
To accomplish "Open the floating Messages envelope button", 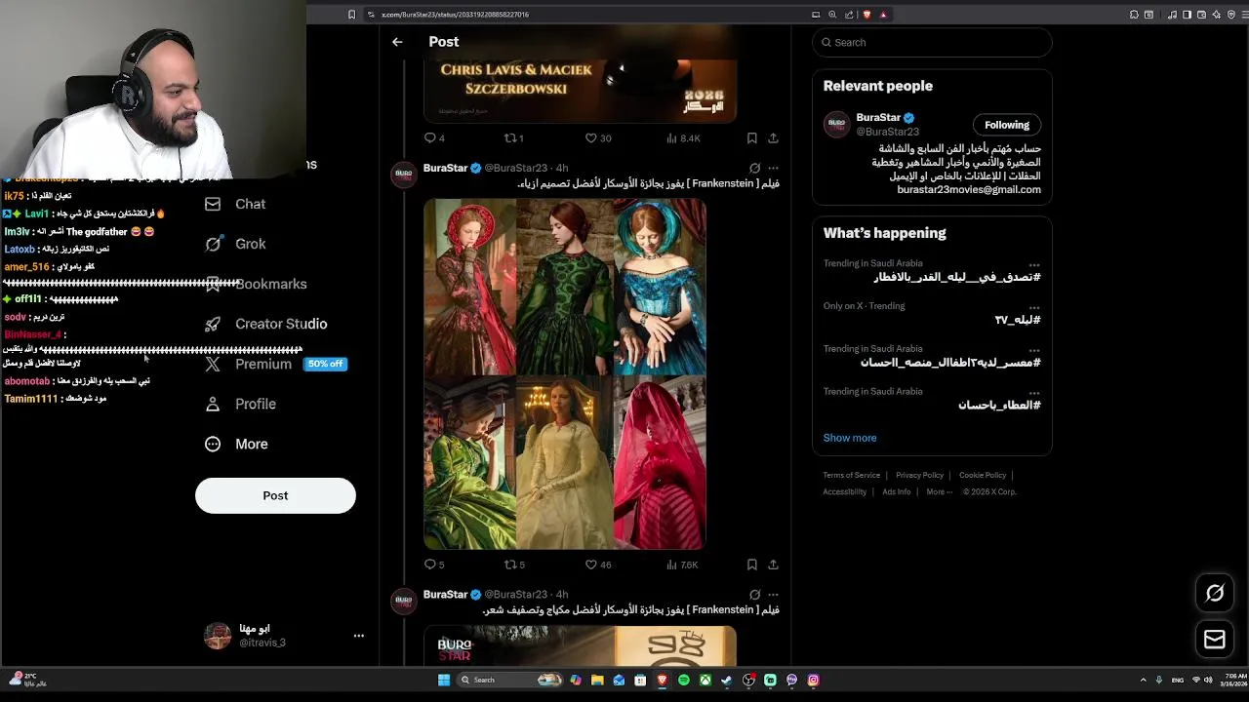I will pyautogui.click(x=1215, y=640).
